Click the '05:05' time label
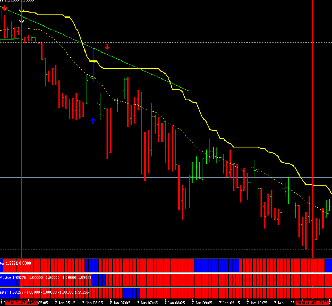This screenshot has height=306, width=332. tap(43, 303)
